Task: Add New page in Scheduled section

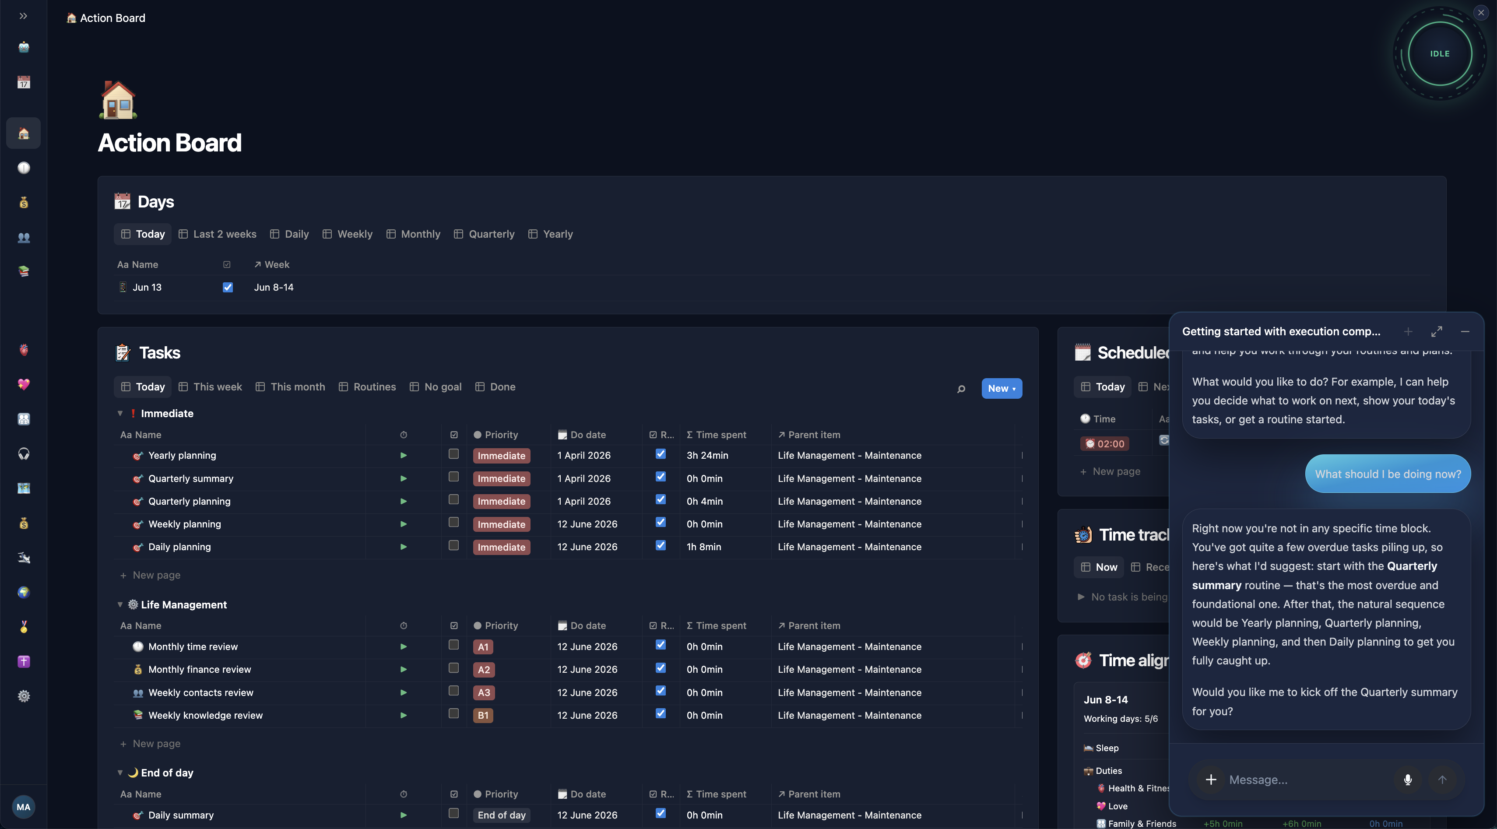Action: pyautogui.click(x=1110, y=472)
